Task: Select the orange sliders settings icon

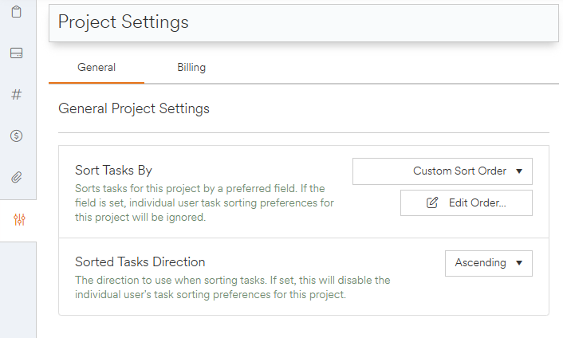Action: coord(19,220)
